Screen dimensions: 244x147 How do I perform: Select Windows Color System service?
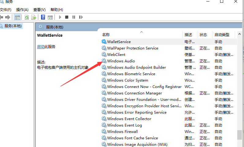coord(169,80)
